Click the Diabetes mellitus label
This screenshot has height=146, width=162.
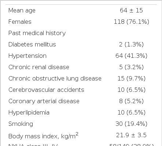pyautogui.click(x=32, y=44)
